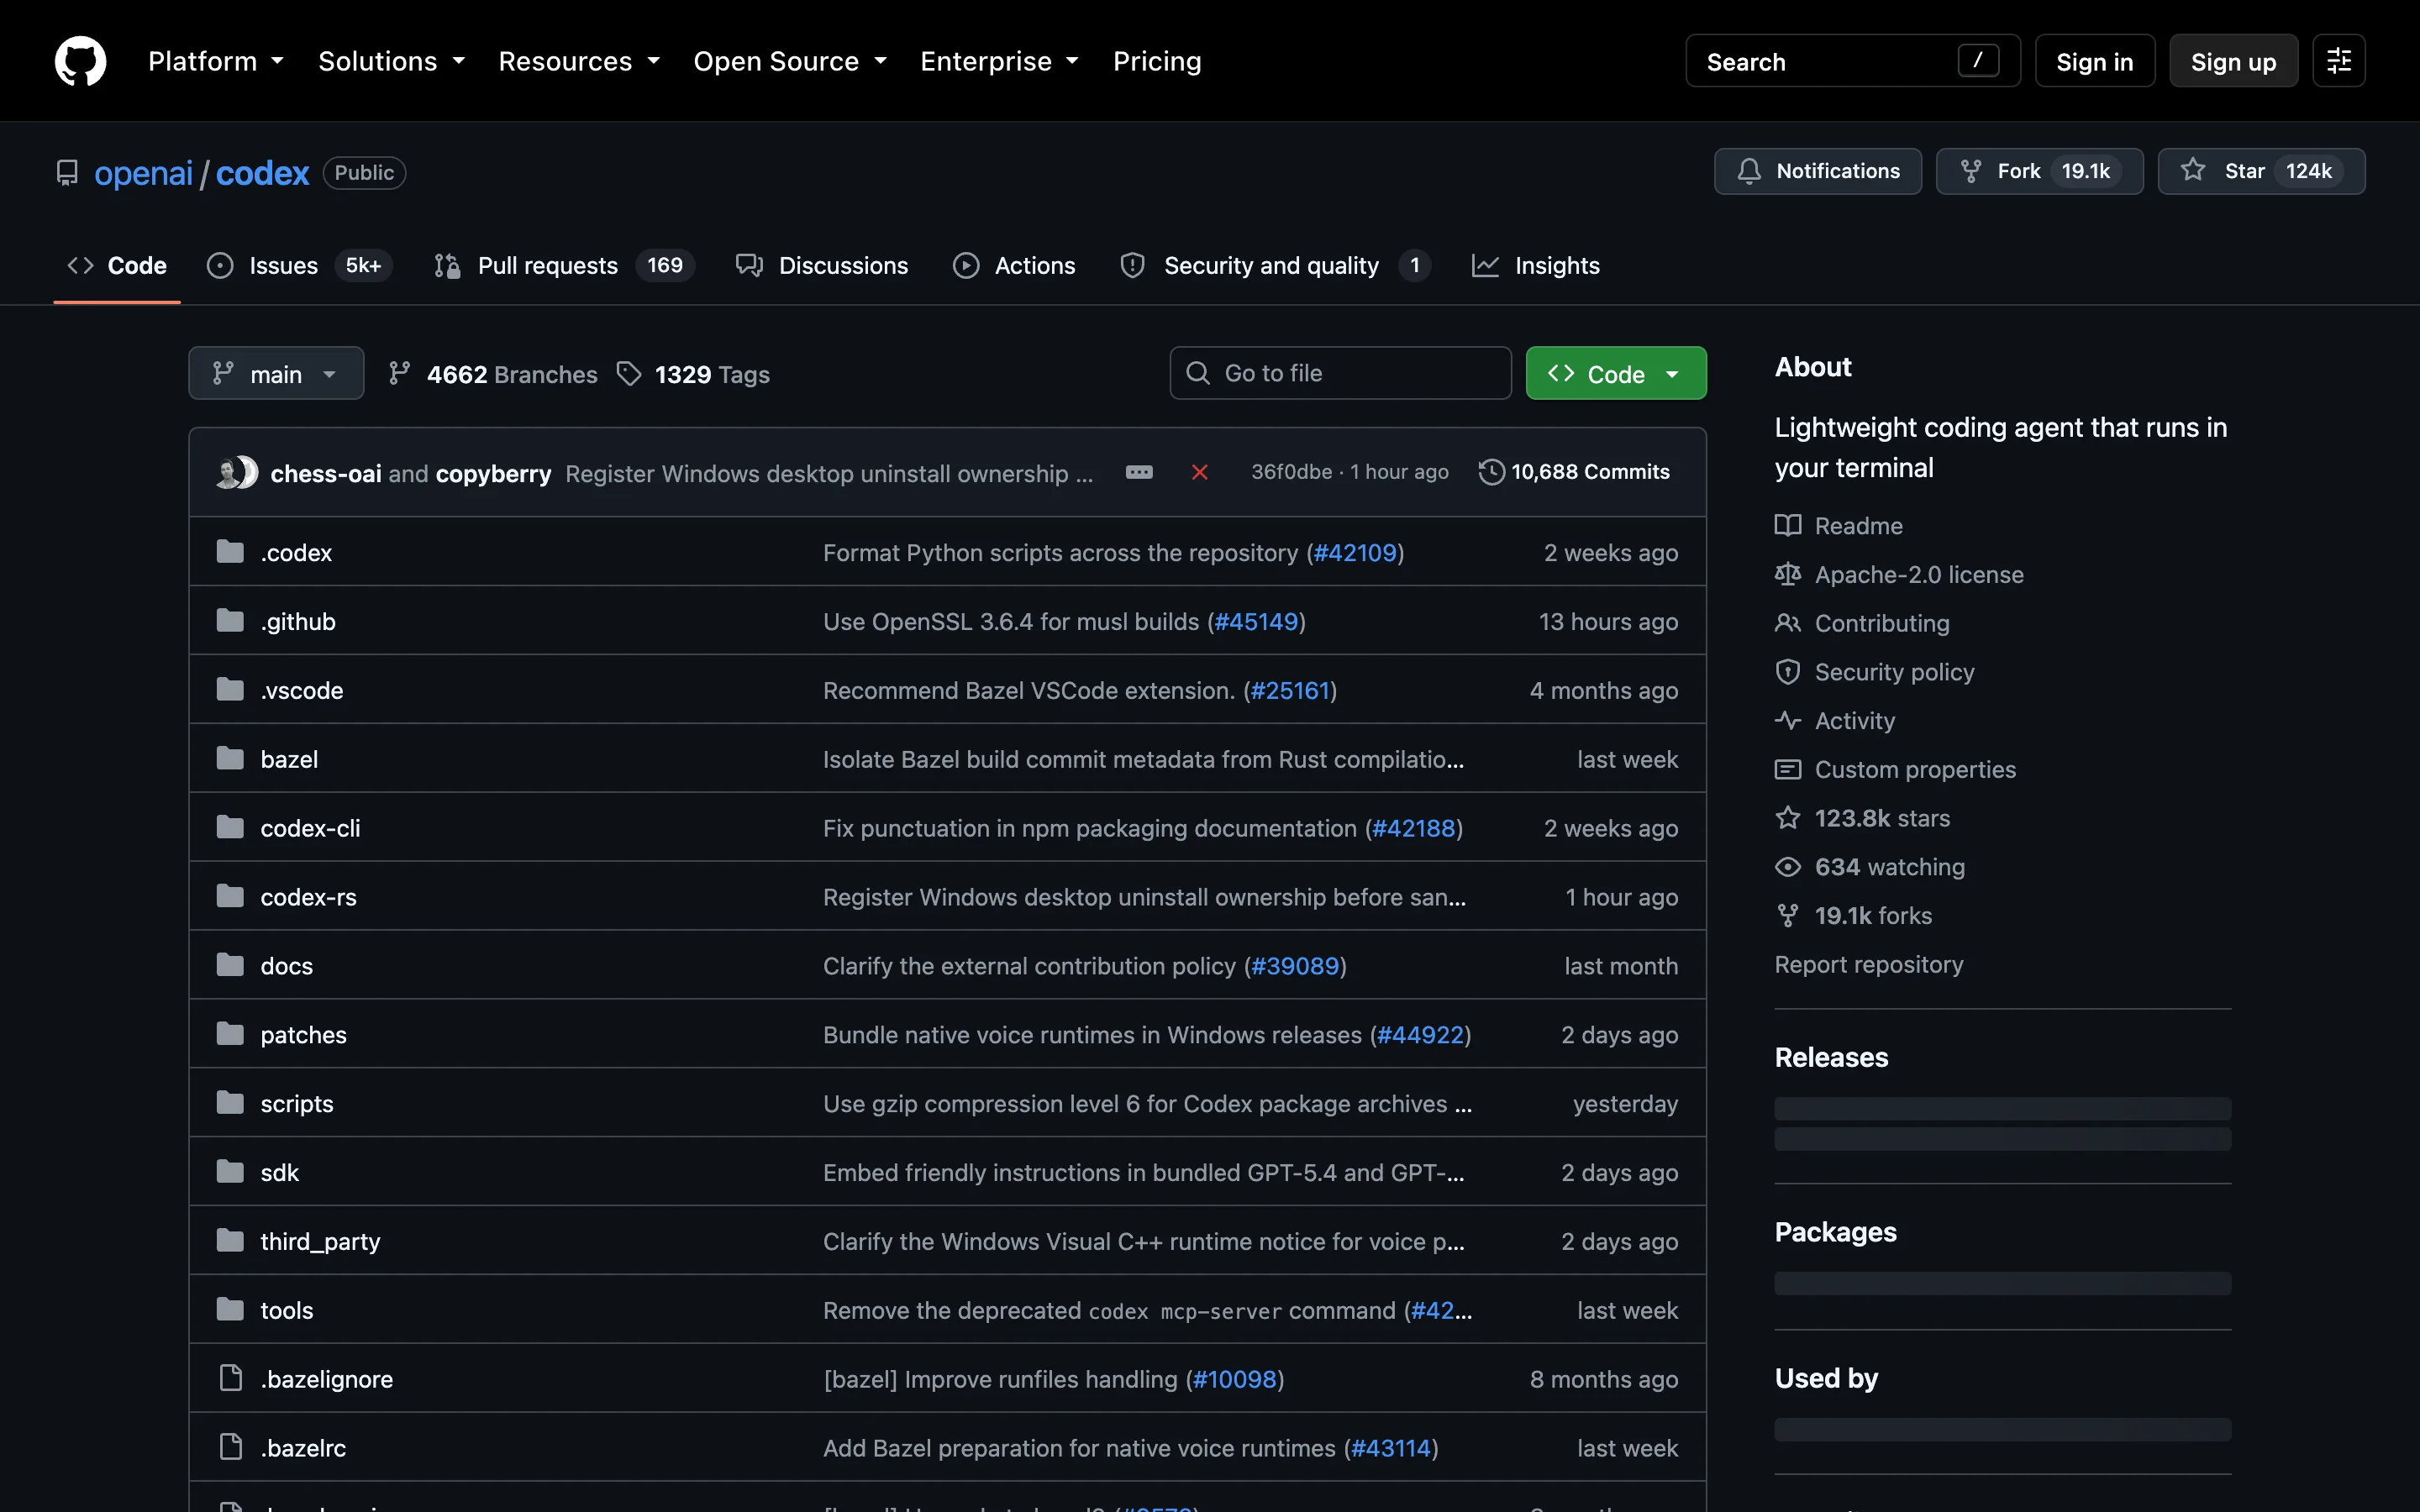Expand commit message ellipsis icon
2420x1512 pixels.
1139,472
